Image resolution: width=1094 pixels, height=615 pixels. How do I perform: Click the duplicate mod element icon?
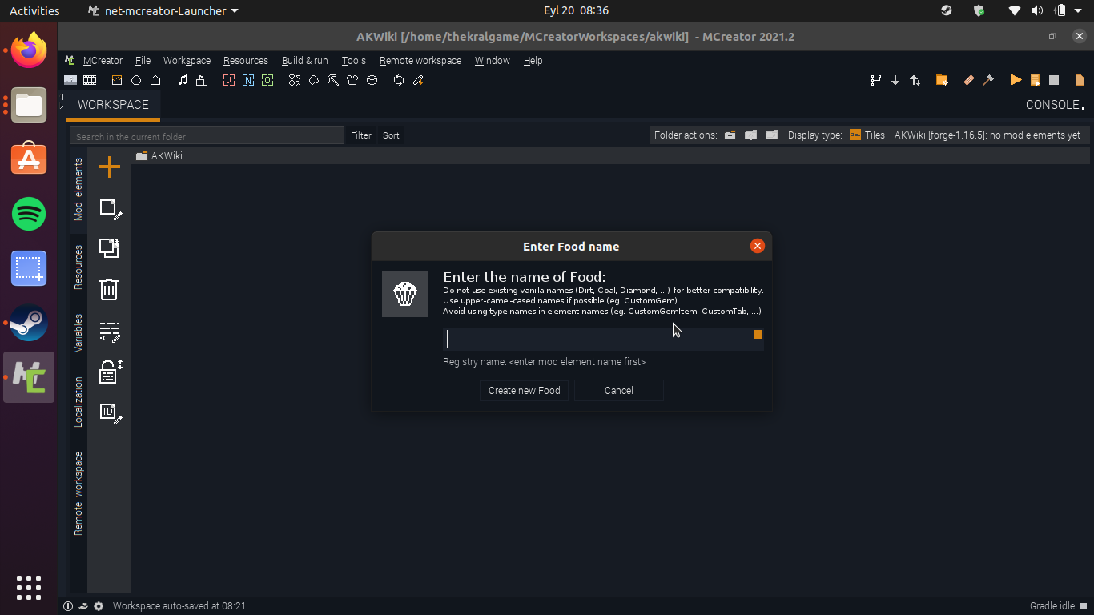[109, 248]
